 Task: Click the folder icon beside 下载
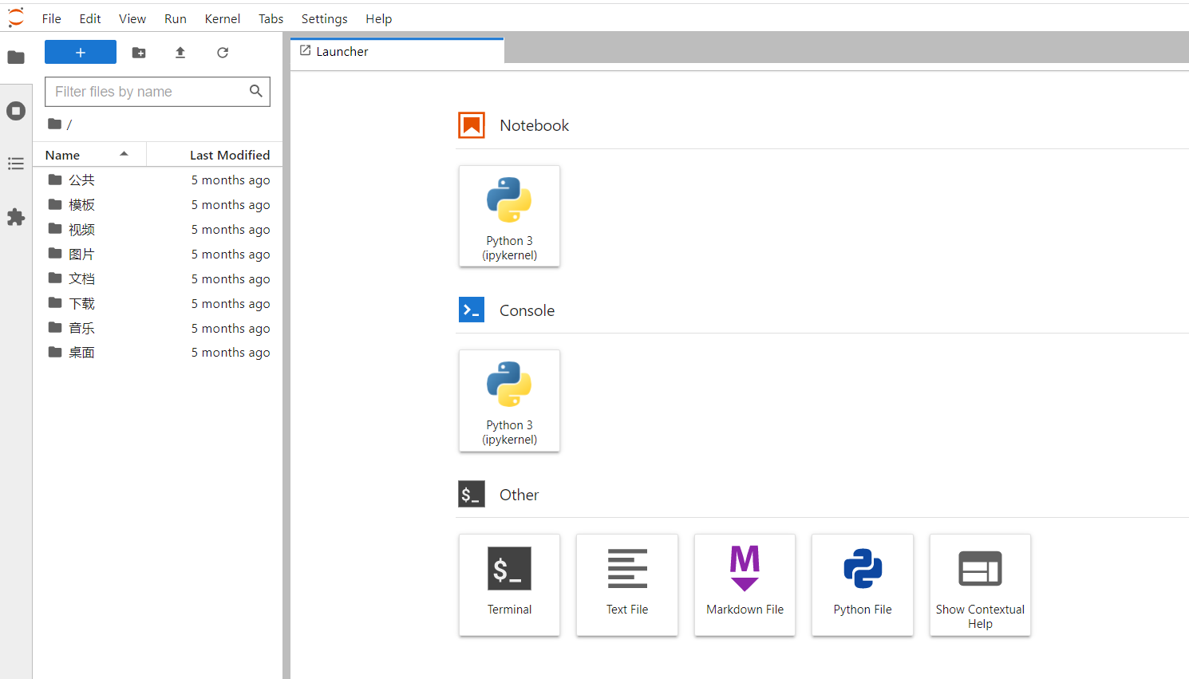(55, 303)
